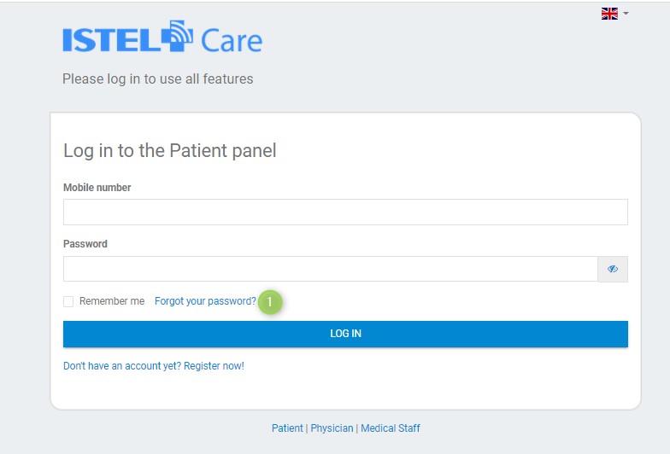Click the "Care" logo text
670x454 pixels.
pos(231,41)
